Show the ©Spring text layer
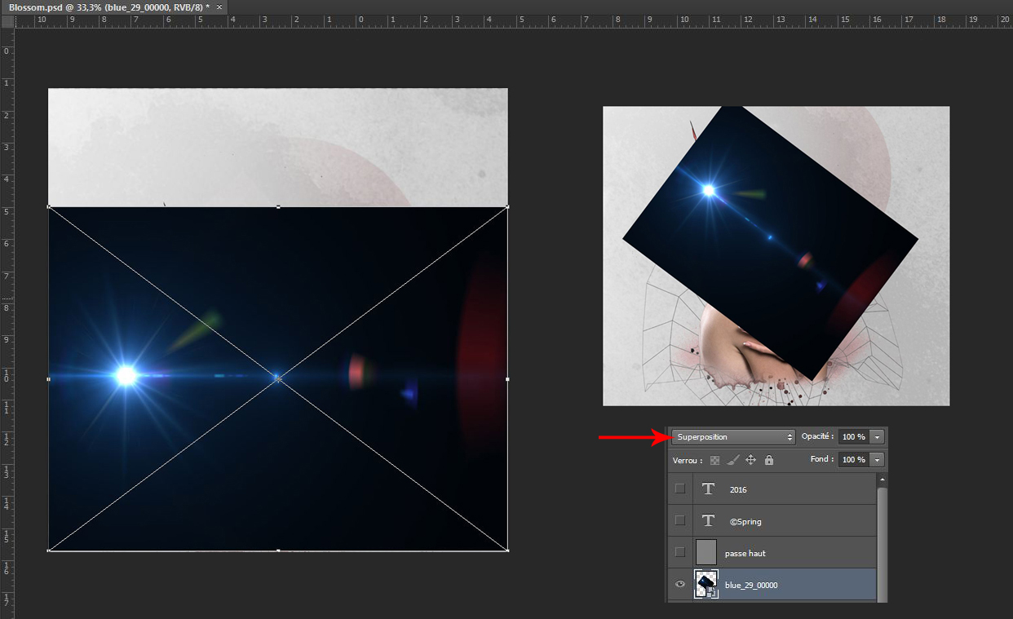 point(680,521)
